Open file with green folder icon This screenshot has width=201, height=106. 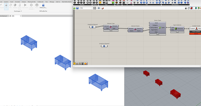pos(75,8)
